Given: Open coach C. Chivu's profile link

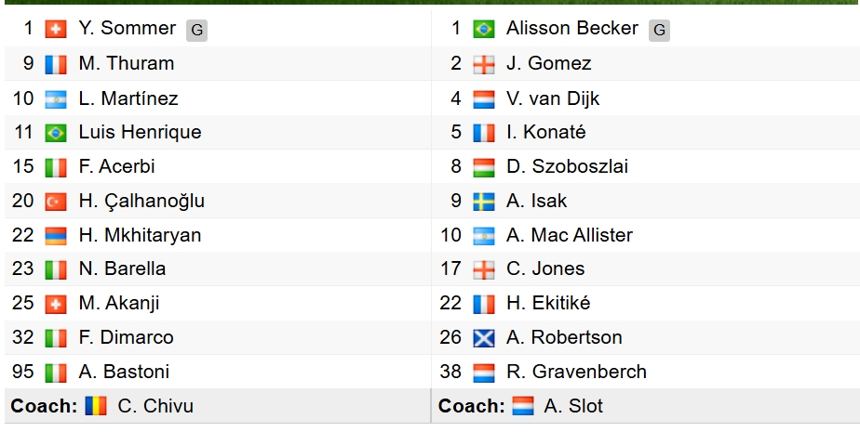Looking at the screenshot, I should pos(155,406).
